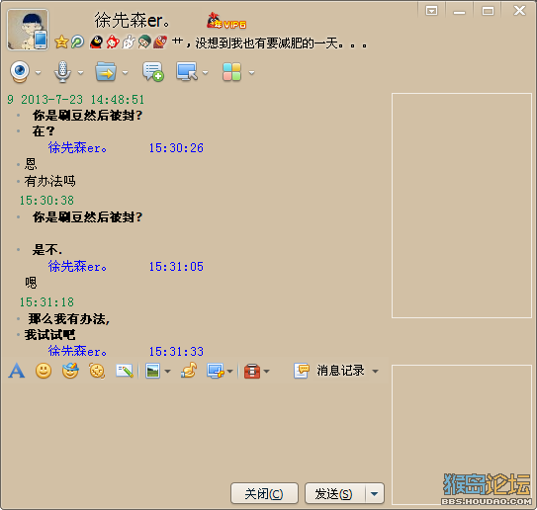Expand the 消息记录 dropdown arrow

[x=376, y=372]
